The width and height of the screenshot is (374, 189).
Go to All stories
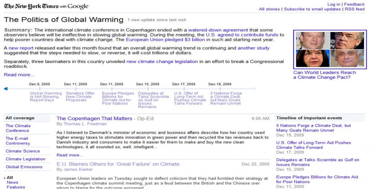[x=269, y=9]
